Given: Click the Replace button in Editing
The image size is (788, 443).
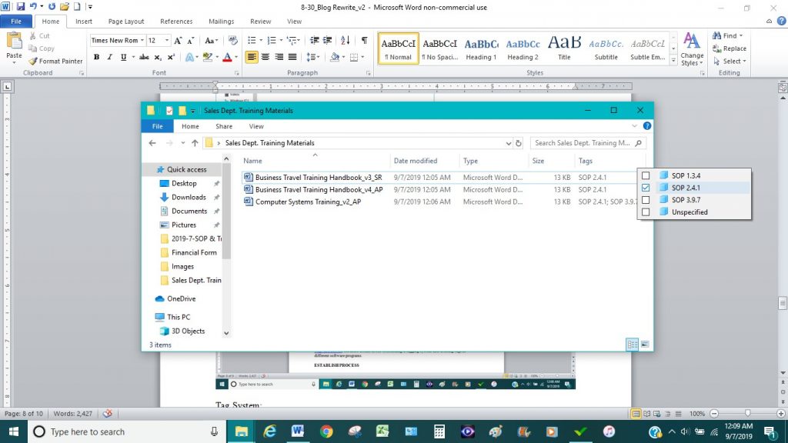Looking at the screenshot, I should (x=730, y=48).
